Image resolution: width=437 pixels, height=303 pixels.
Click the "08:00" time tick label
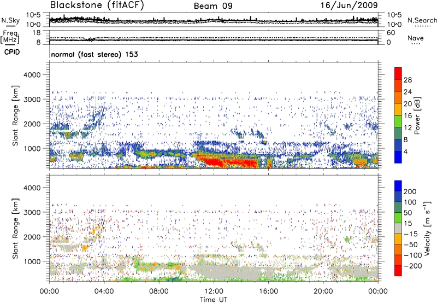(x=158, y=292)
